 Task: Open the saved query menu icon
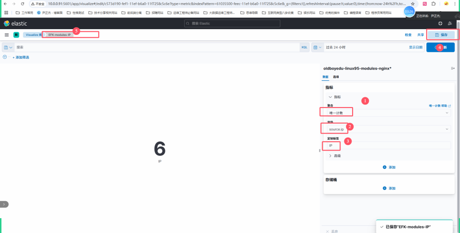tap(8, 47)
